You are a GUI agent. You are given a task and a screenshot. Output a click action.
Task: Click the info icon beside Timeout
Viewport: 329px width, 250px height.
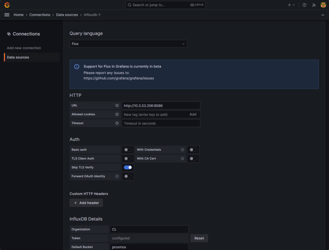(118, 123)
